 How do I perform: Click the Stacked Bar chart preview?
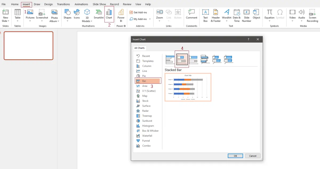pos(188,87)
